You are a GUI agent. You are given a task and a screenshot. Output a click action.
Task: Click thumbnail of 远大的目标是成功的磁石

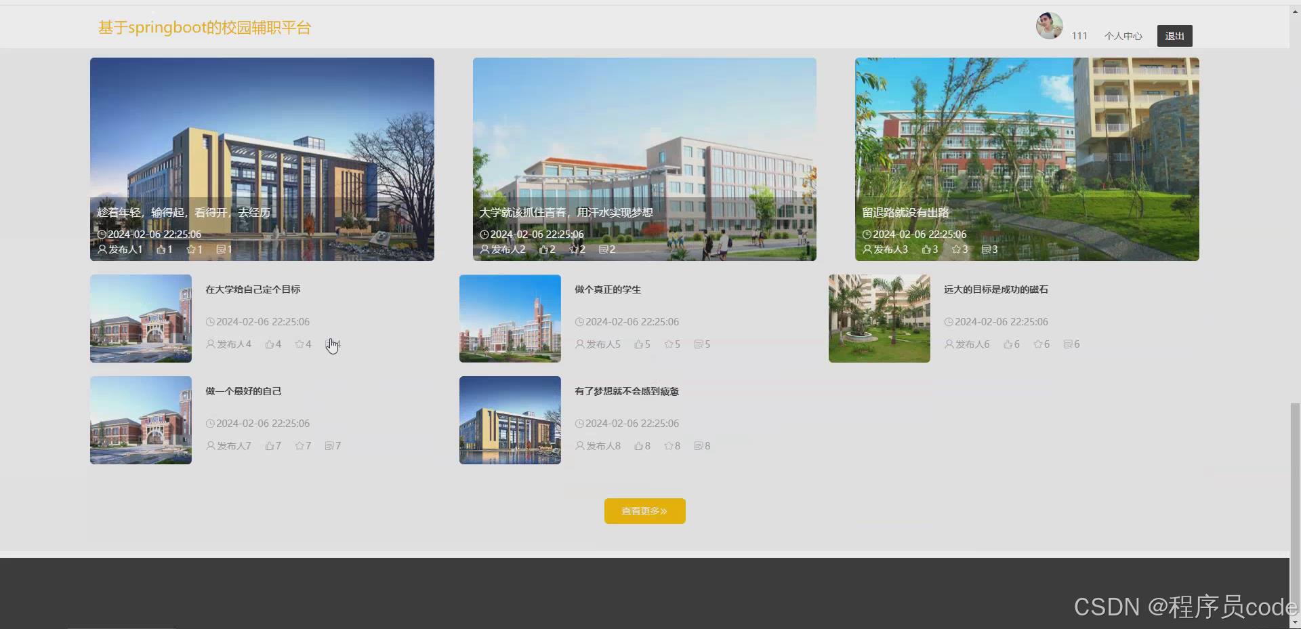(880, 319)
